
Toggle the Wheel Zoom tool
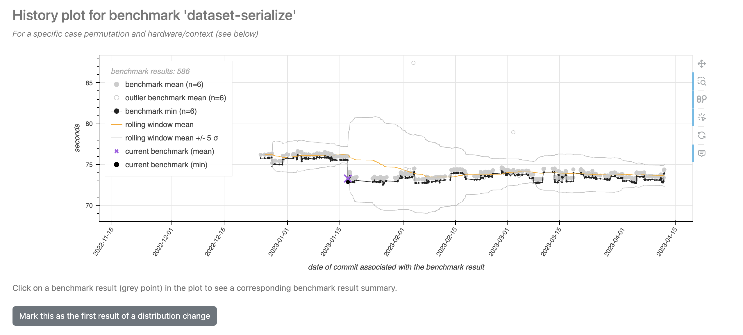[701, 99]
